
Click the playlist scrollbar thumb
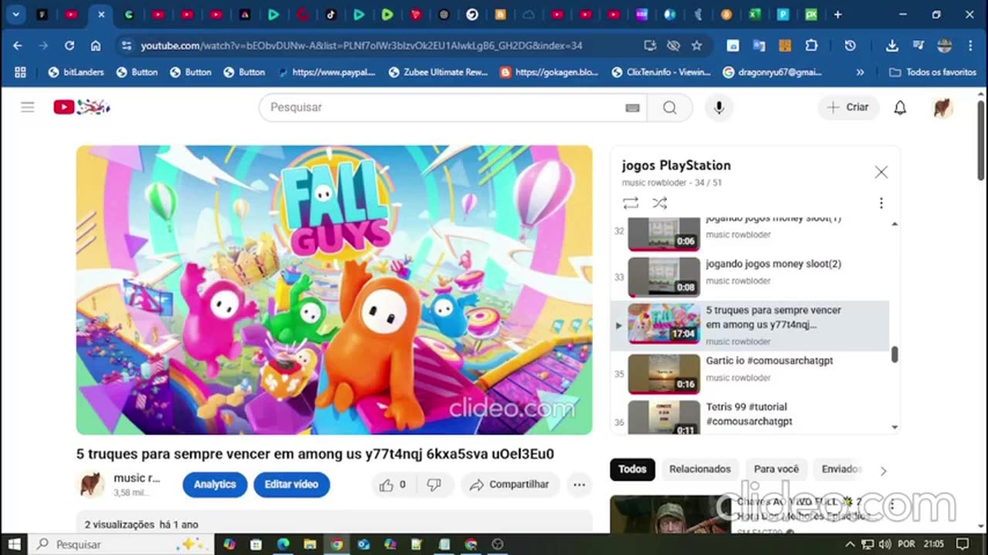coord(895,355)
